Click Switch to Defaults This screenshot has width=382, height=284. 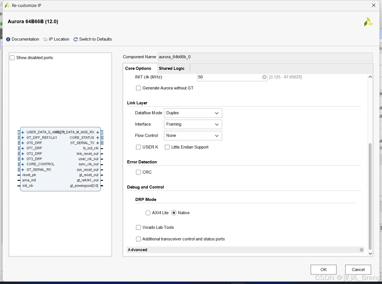[95, 39]
